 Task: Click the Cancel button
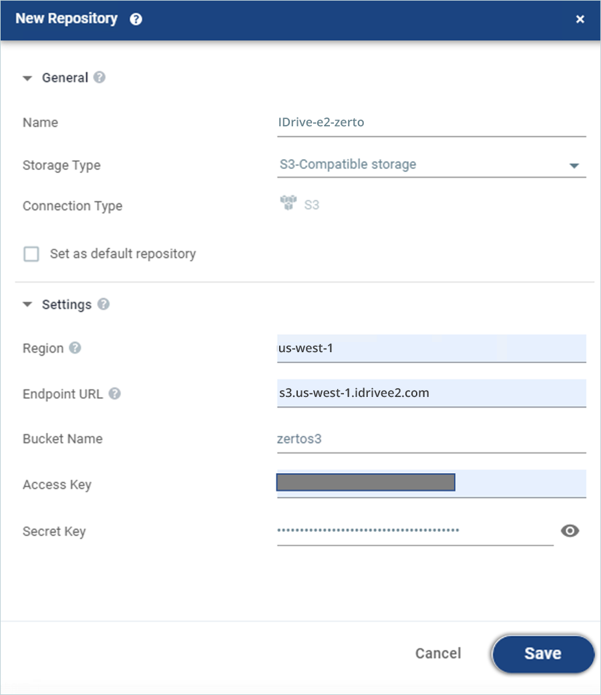[x=438, y=653]
